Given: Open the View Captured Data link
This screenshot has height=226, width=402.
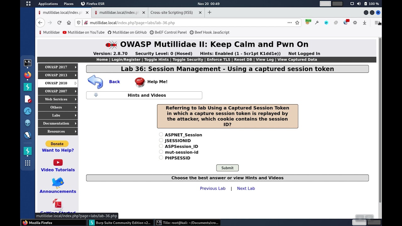Looking at the screenshot, I should pos(297,60).
